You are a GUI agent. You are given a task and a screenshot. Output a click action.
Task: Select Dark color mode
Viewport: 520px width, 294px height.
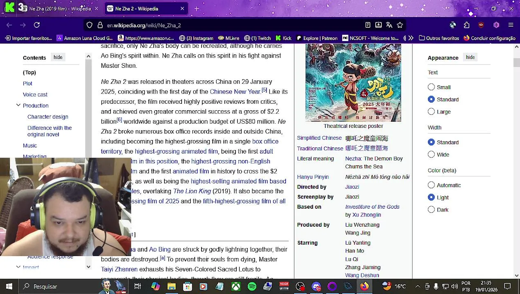tap(431, 209)
